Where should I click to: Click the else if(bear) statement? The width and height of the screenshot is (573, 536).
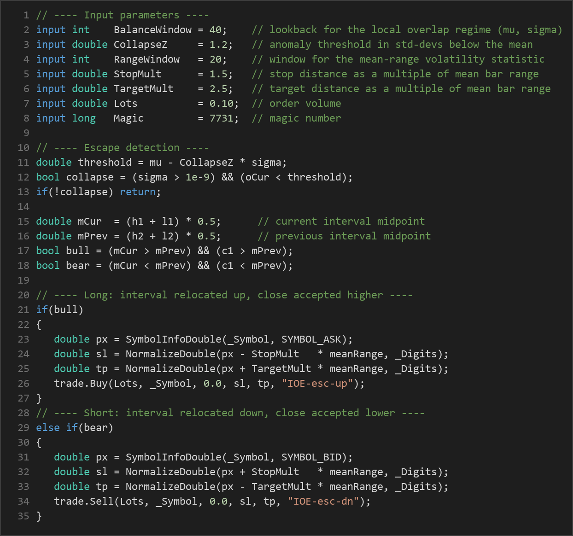tap(75, 428)
